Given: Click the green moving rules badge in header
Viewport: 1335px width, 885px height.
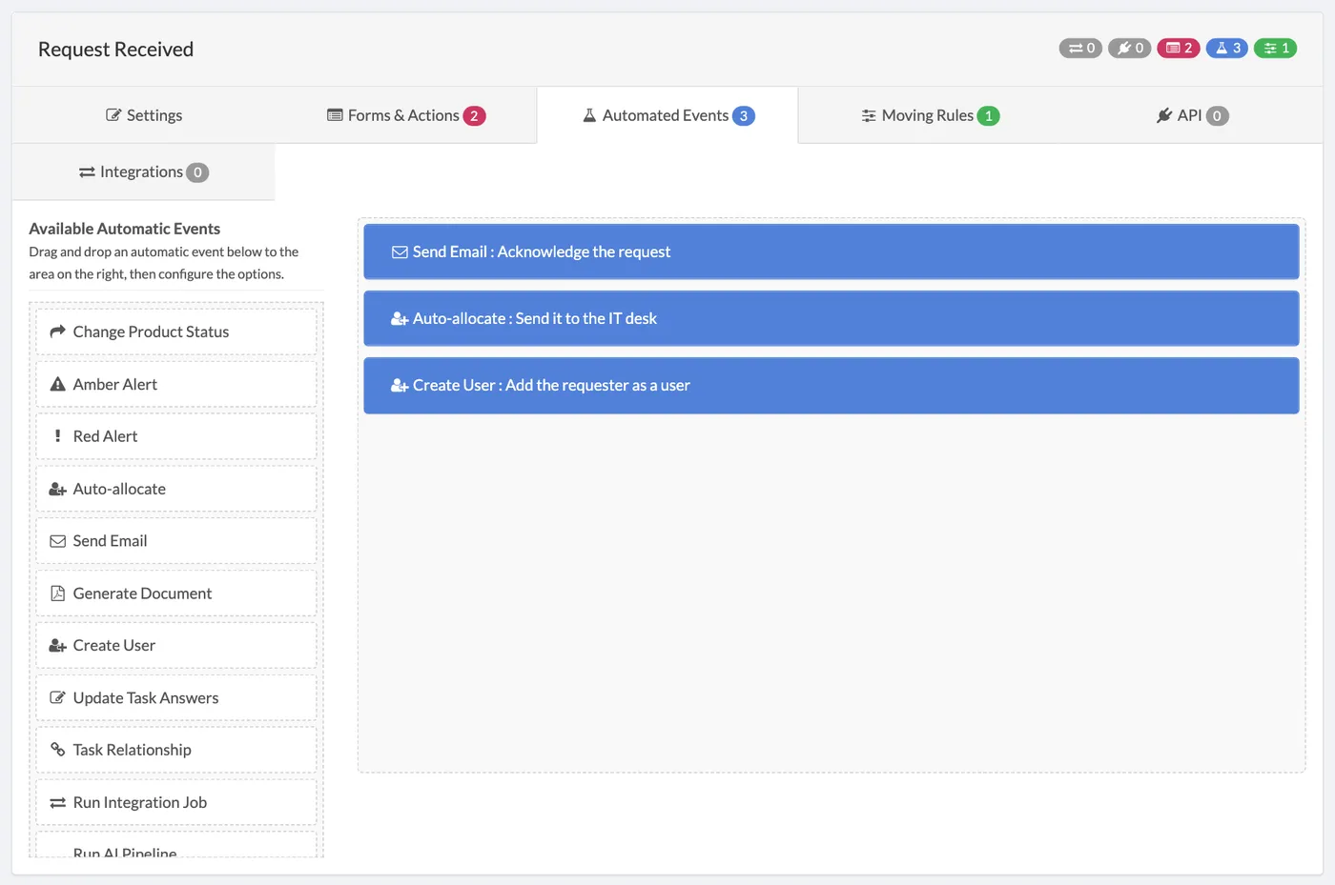Looking at the screenshot, I should pyautogui.click(x=1275, y=48).
